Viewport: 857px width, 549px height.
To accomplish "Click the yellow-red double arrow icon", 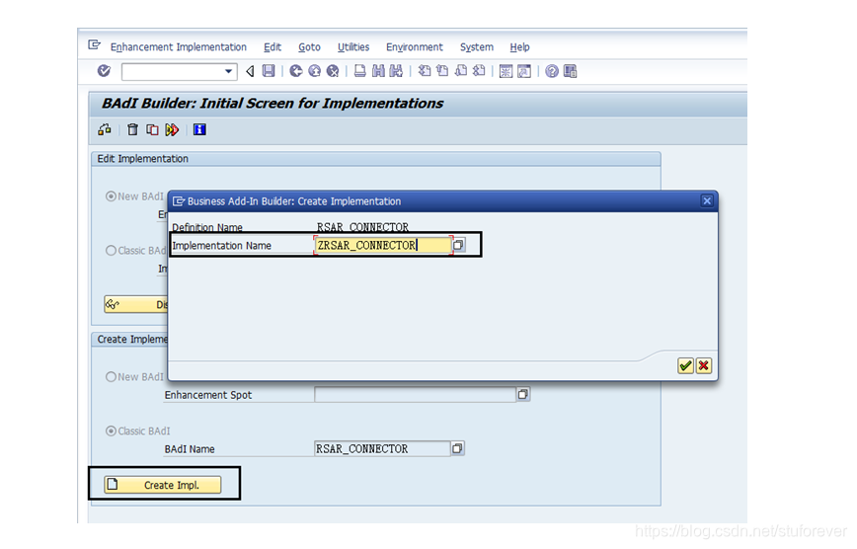I will click(172, 129).
